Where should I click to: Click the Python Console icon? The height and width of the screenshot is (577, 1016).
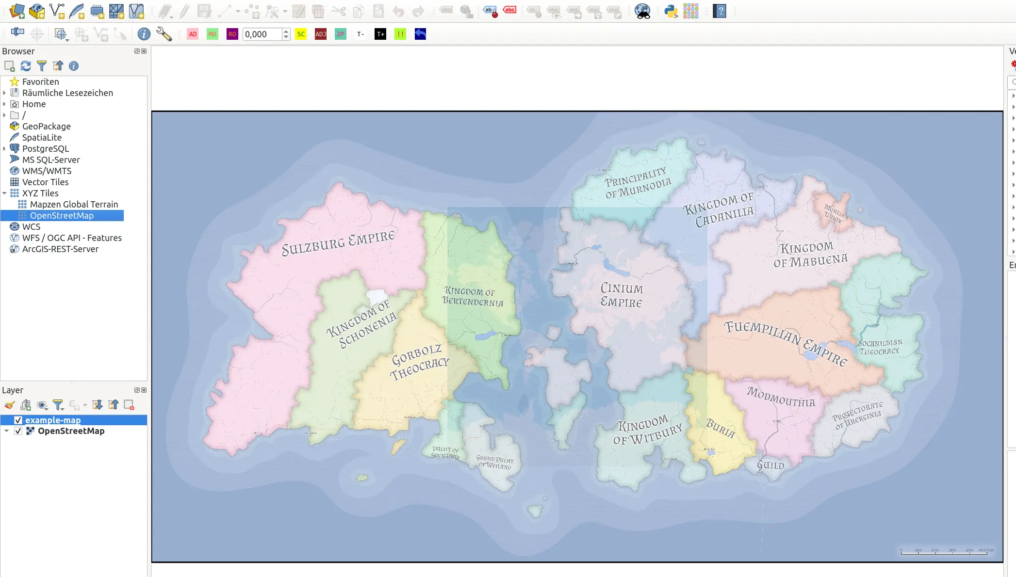pyautogui.click(x=670, y=11)
